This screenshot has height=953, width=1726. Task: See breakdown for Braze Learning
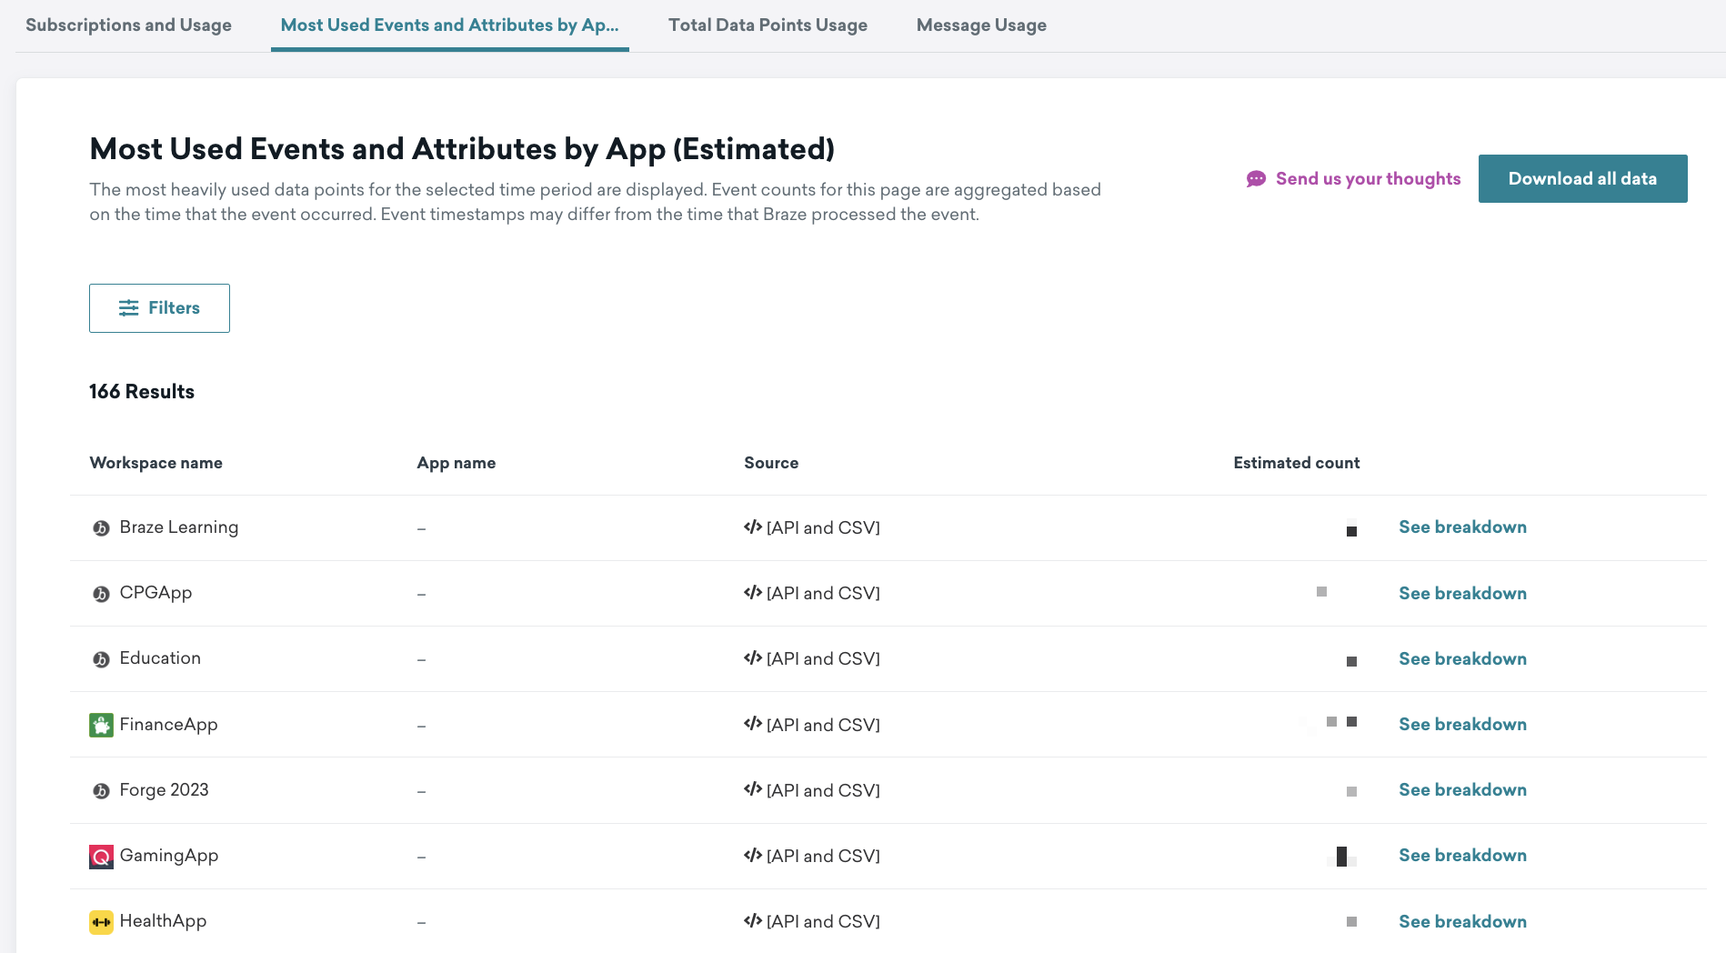tap(1462, 527)
